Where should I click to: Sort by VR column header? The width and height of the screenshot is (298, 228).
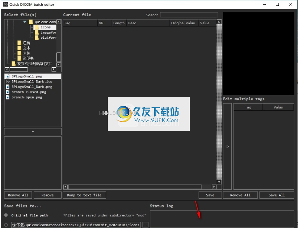pos(105,23)
